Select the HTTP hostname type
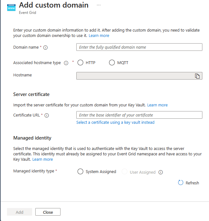Viewport: 209px width, 221px height. click(80, 63)
